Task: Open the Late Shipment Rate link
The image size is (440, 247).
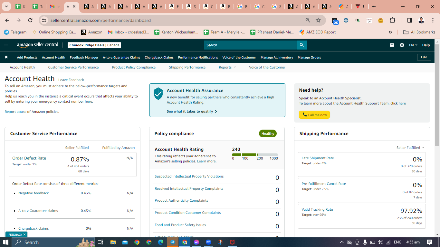Action: [x=318, y=158]
